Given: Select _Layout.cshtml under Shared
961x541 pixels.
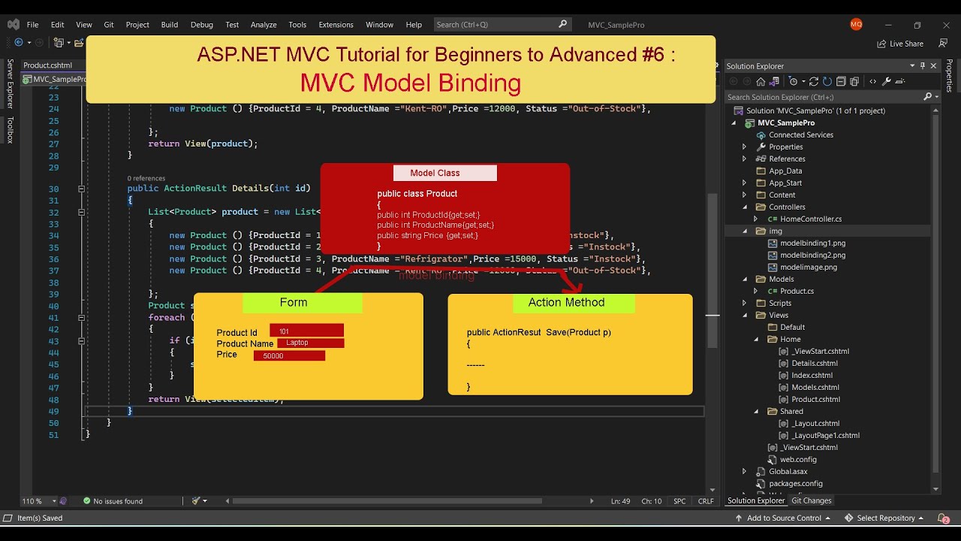Looking at the screenshot, I should click(815, 423).
